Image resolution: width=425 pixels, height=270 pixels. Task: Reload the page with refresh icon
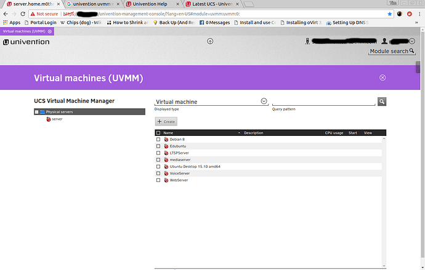[x=23, y=14]
